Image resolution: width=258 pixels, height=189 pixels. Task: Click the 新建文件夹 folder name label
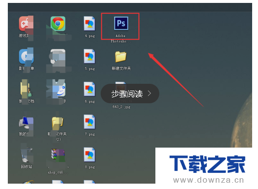(121, 68)
